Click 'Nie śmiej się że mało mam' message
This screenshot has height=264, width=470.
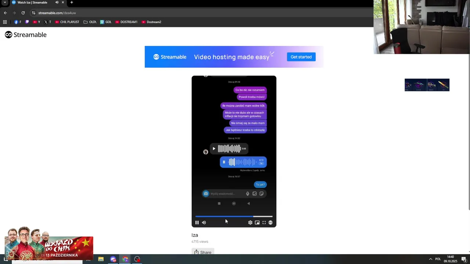click(248, 123)
